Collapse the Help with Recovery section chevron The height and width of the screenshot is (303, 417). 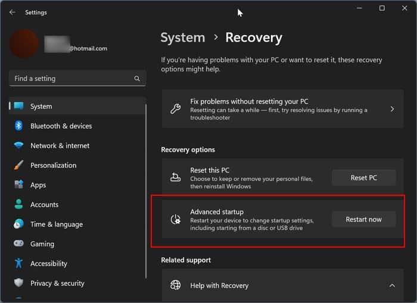point(392,286)
